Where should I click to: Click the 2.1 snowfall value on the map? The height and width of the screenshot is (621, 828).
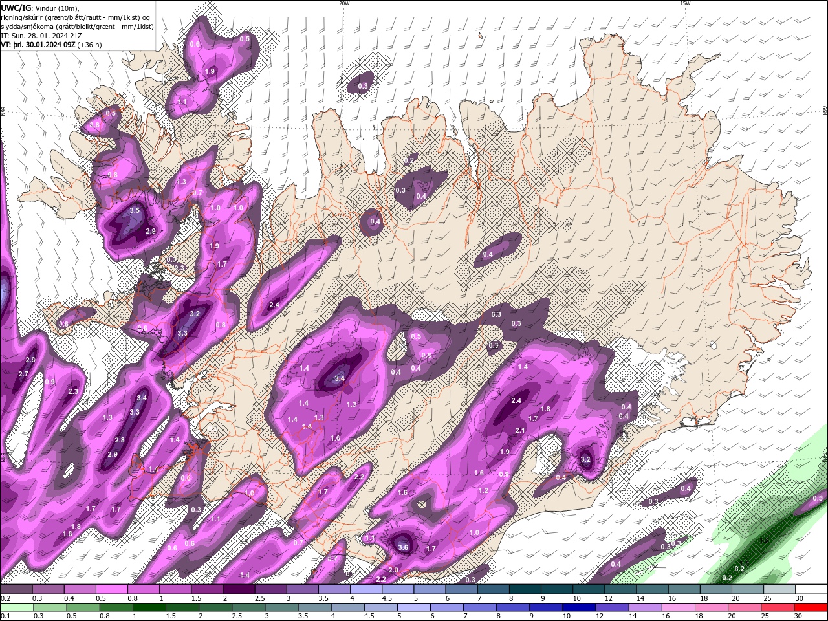pos(520,430)
